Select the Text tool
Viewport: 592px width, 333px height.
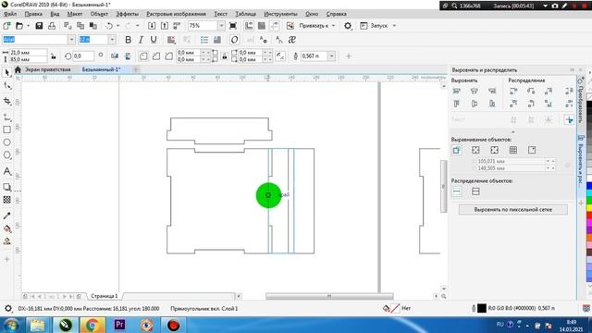click(x=6, y=171)
